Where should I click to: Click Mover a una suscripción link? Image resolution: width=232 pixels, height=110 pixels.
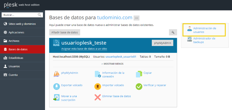[x=69, y=98]
